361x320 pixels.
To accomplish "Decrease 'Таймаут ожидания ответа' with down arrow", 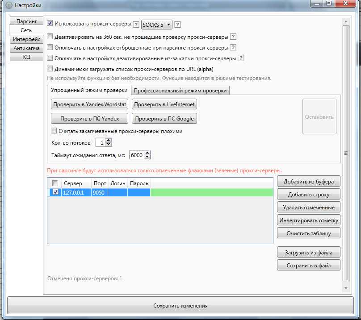I will 148,157.
